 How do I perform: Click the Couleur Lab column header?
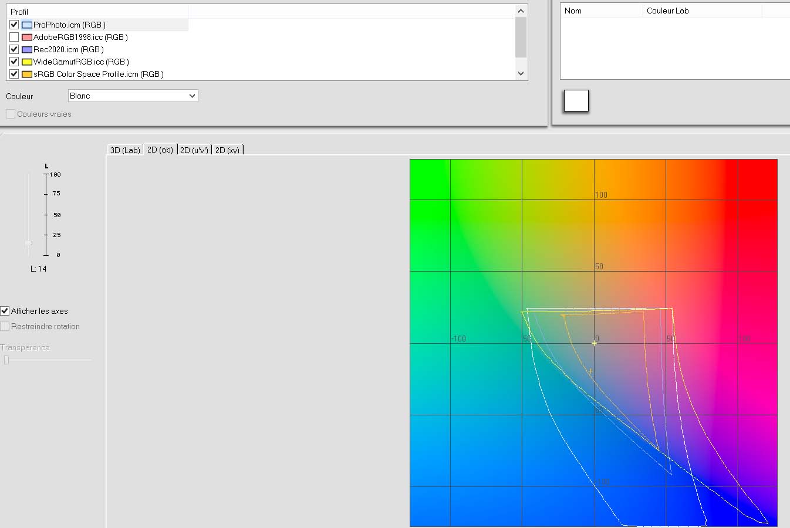pyautogui.click(x=701, y=11)
